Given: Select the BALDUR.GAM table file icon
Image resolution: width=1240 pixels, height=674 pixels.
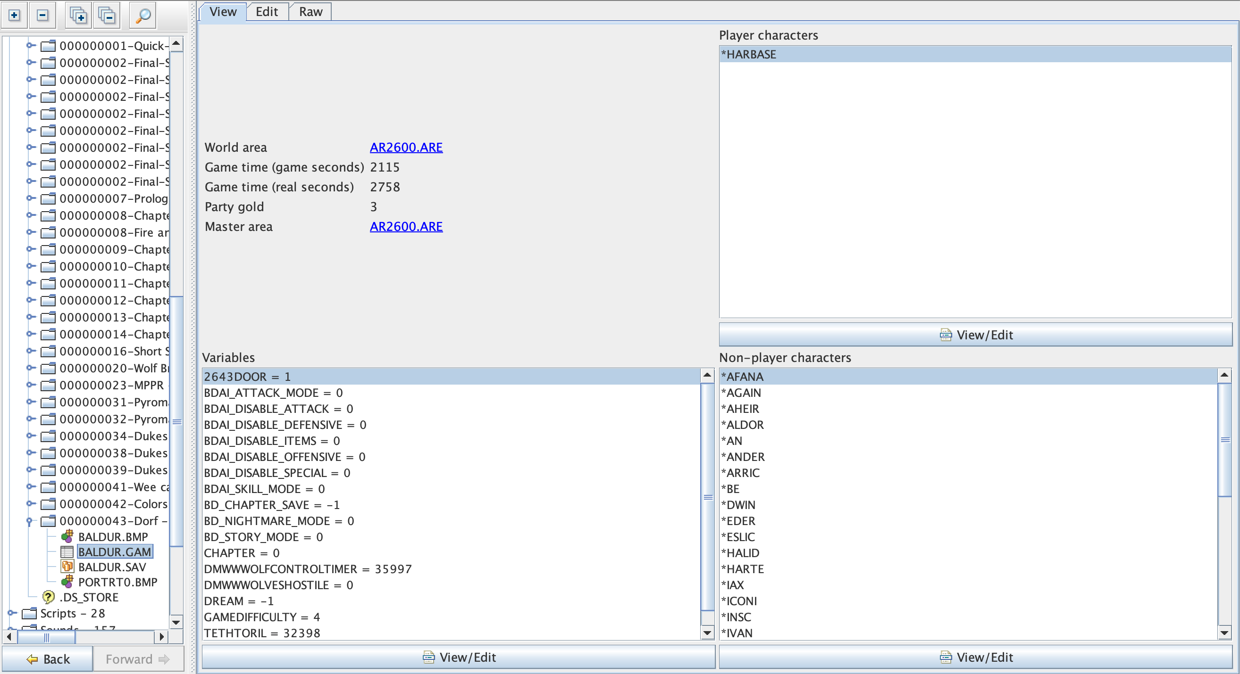Looking at the screenshot, I should coord(67,551).
